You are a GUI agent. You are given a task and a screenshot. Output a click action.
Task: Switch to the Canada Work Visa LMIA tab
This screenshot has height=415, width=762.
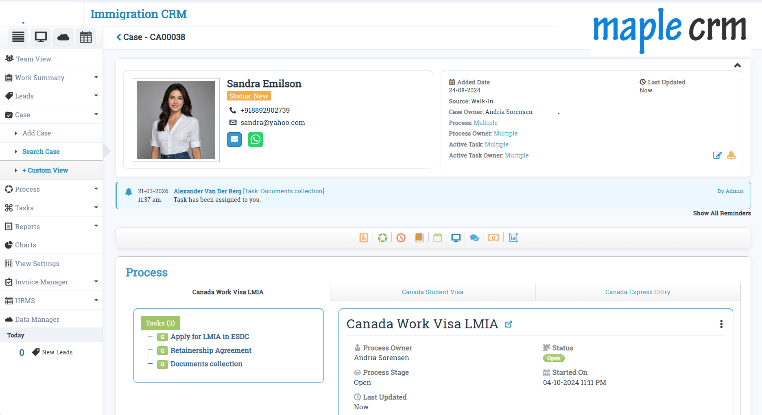[228, 292]
